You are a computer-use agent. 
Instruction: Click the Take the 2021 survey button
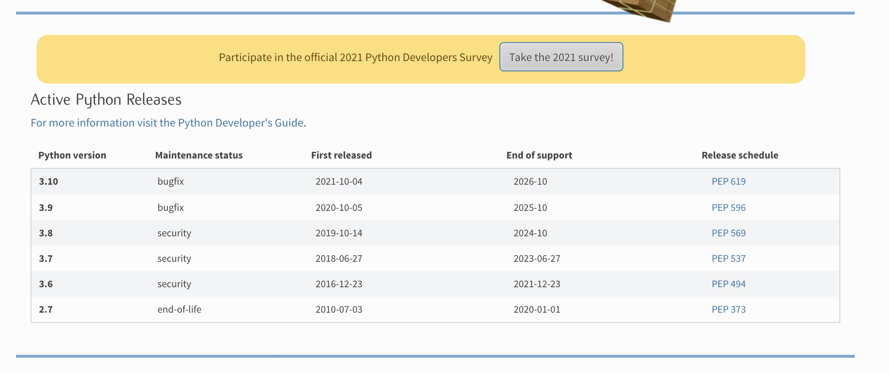561,57
